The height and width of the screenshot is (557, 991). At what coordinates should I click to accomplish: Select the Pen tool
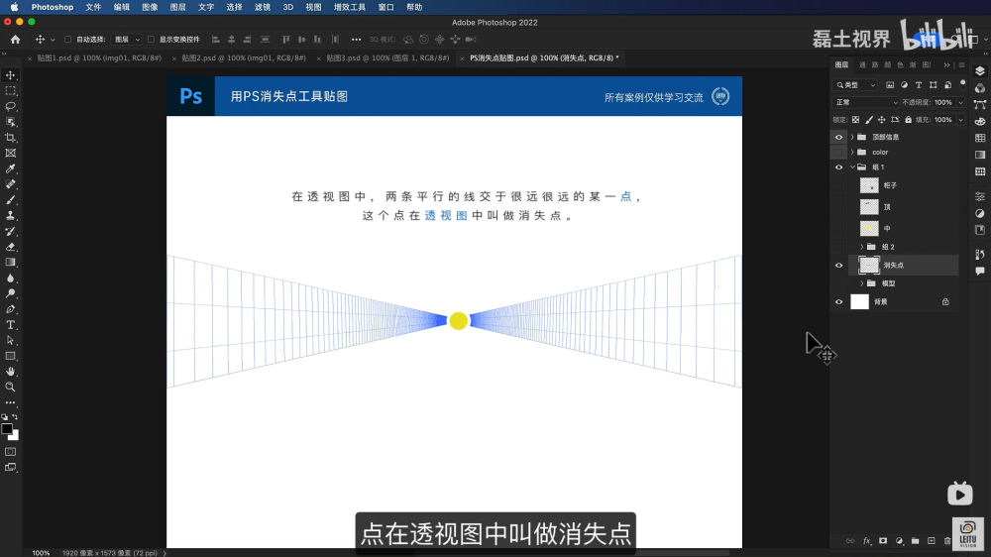(11, 309)
